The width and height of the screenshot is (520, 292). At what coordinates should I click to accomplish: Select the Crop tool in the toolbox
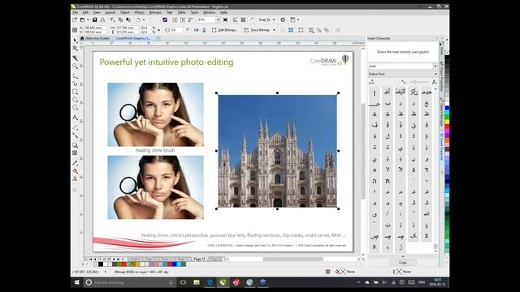76,58
